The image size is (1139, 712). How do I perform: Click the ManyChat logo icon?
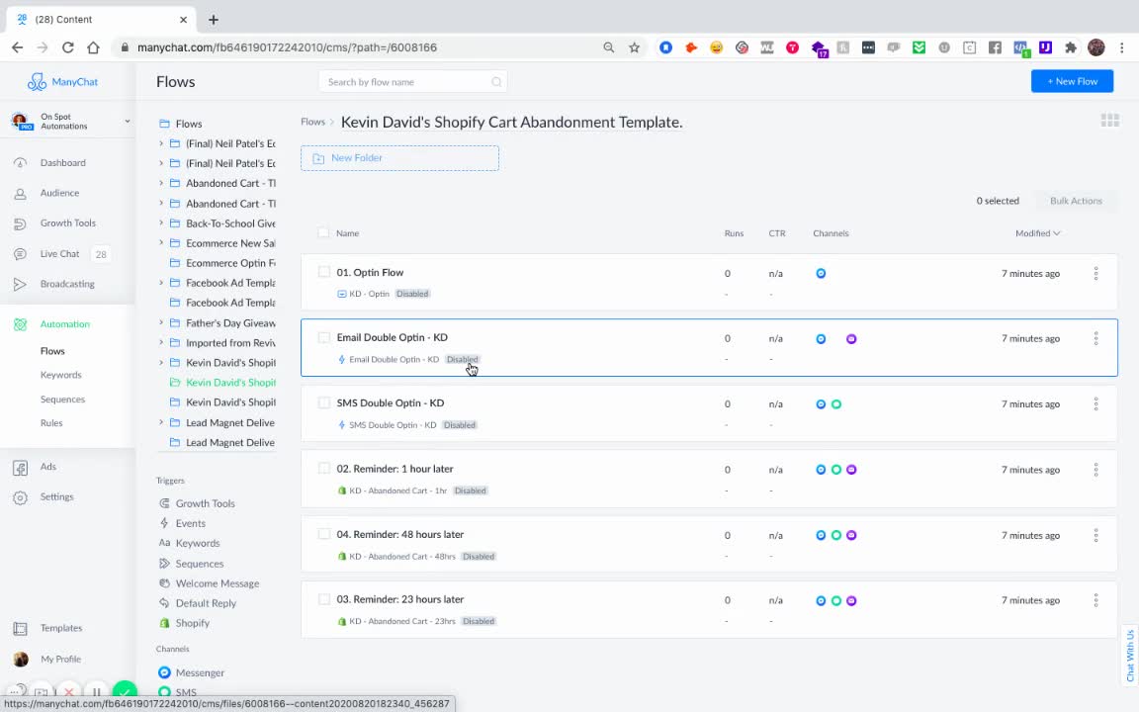pyautogui.click(x=37, y=82)
